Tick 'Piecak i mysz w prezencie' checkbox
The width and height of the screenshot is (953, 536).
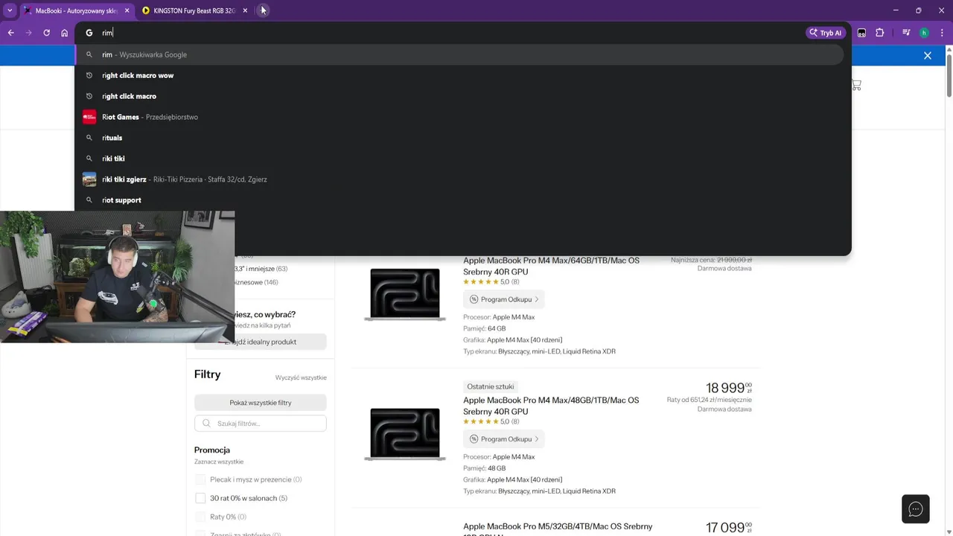click(200, 479)
